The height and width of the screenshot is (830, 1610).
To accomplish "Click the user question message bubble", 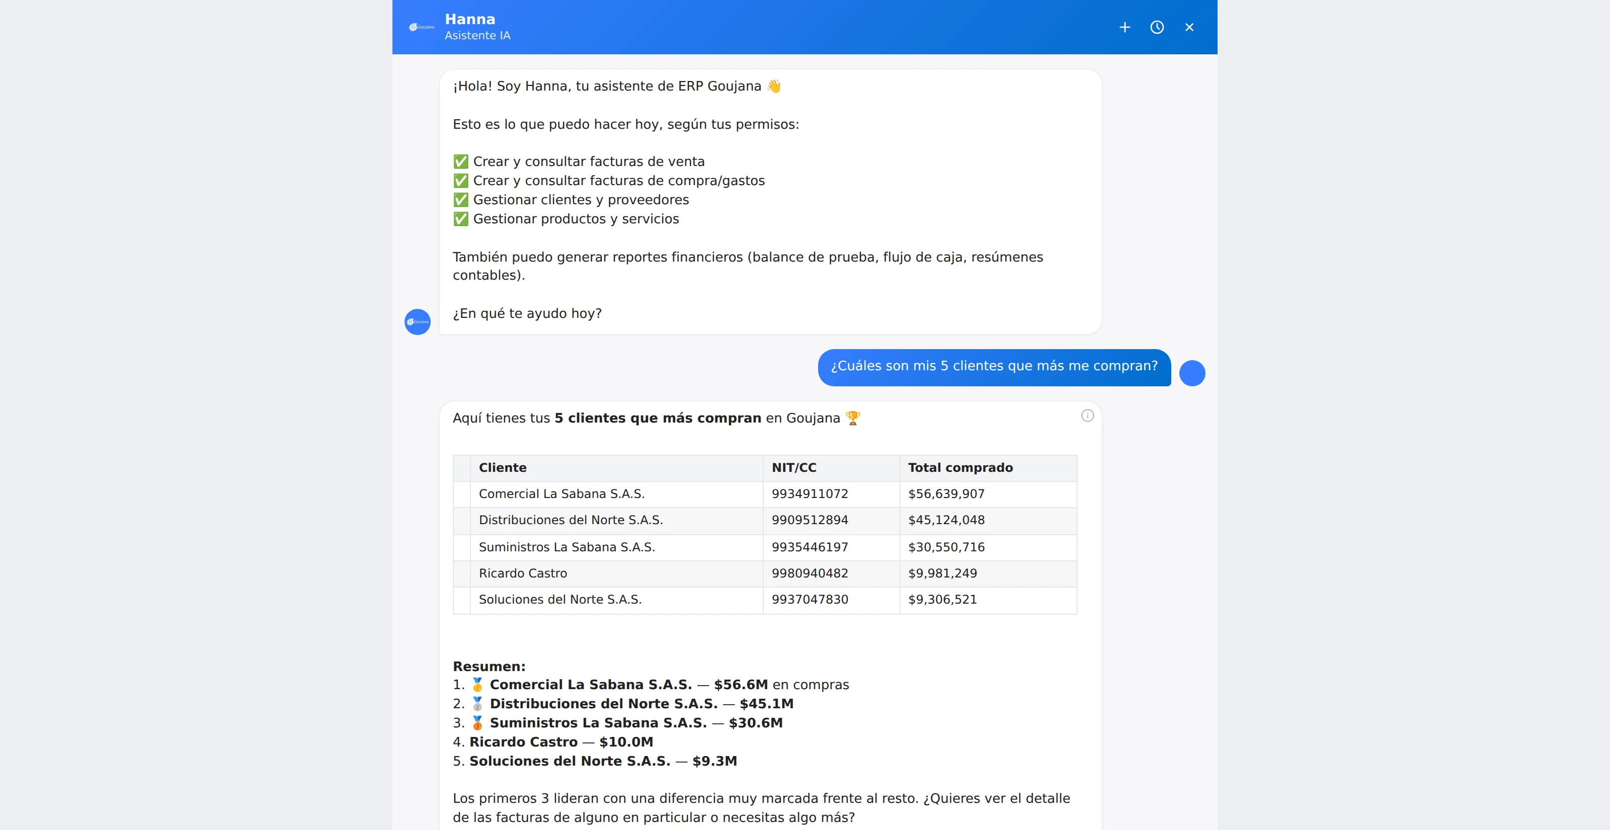I will coord(994,367).
